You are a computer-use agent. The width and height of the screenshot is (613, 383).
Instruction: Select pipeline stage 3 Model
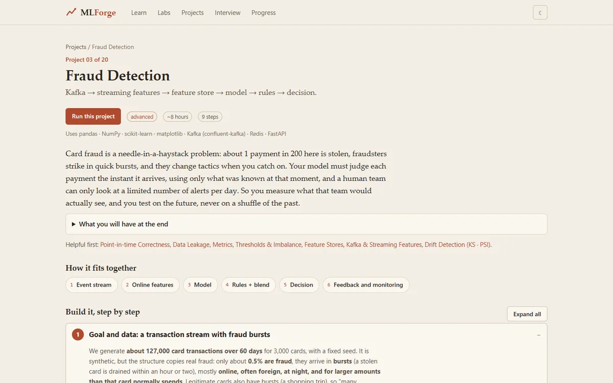200,285
